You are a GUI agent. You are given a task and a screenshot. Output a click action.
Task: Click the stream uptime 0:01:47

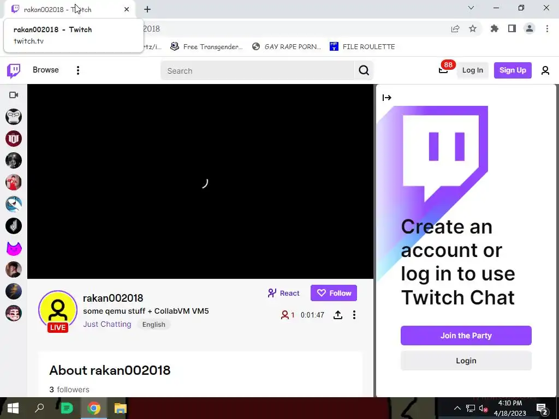pos(312,315)
